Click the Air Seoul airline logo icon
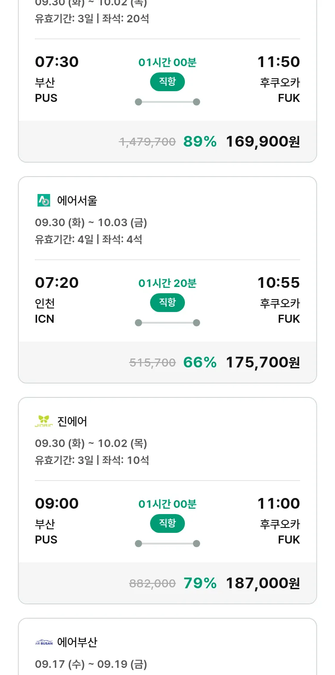This screenshot has height=675, width=335. pos(44,201)
